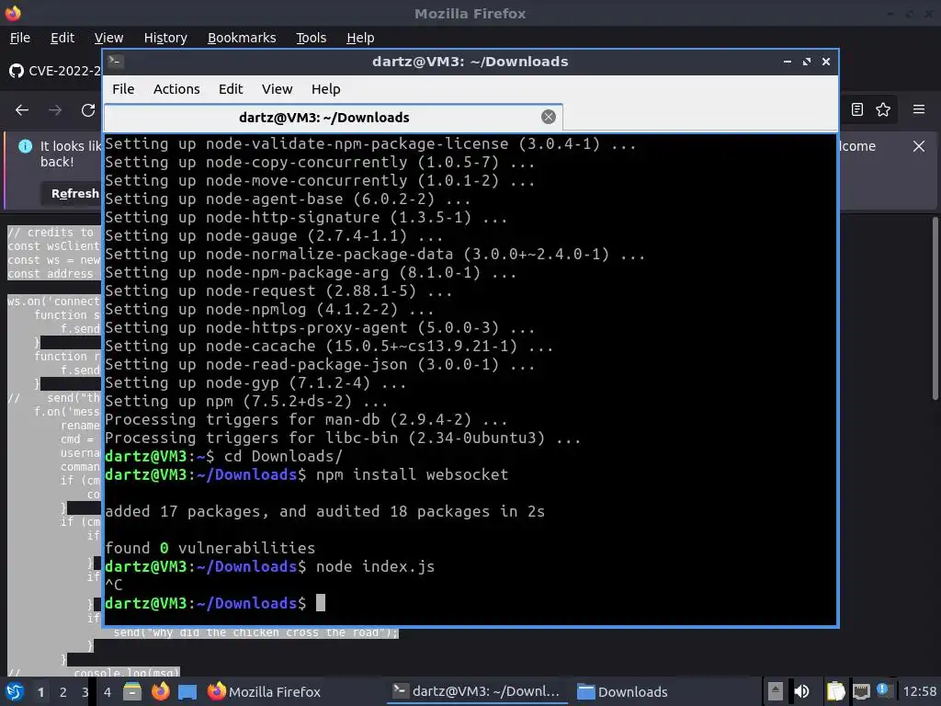Open Firefox View menu
941x706 pixels.
point(108,38)
